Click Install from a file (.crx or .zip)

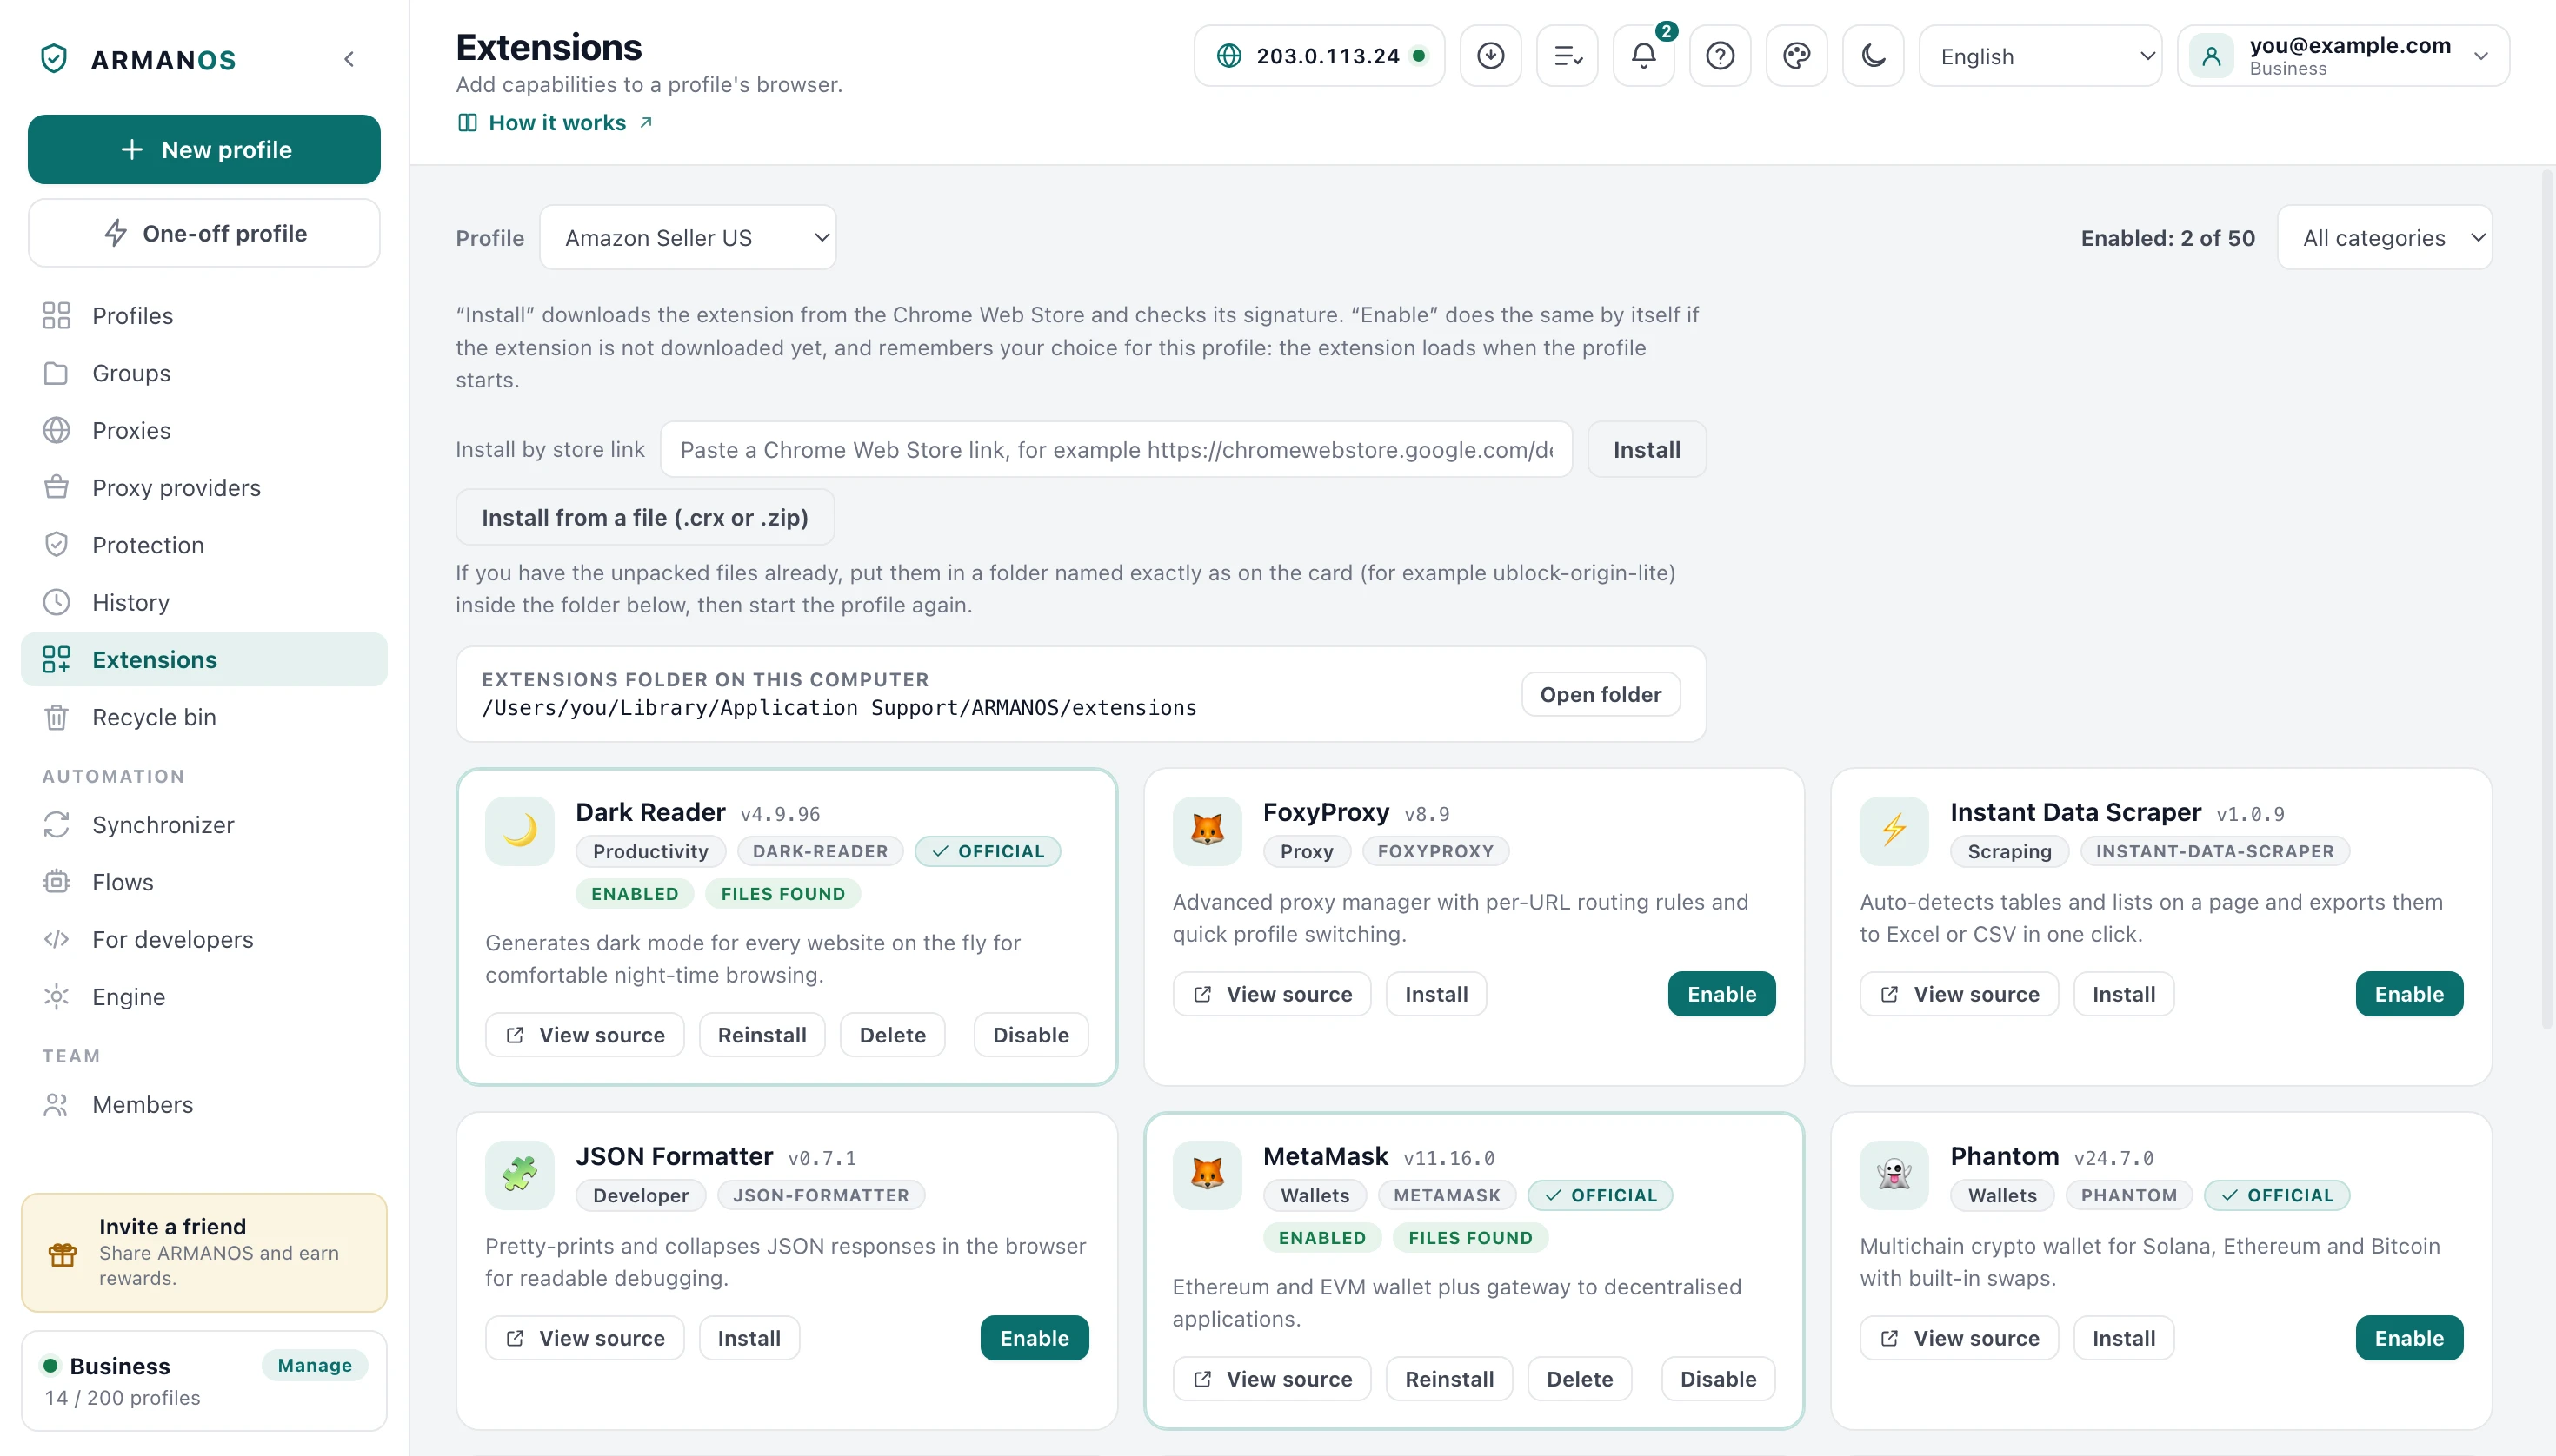point(644,517)
